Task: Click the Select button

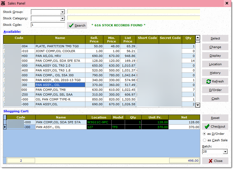Action: [215, 38]
